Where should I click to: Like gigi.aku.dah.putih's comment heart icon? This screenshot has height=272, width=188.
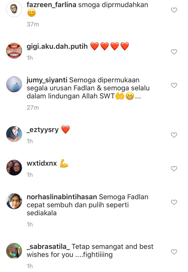(x=174, y=52)
